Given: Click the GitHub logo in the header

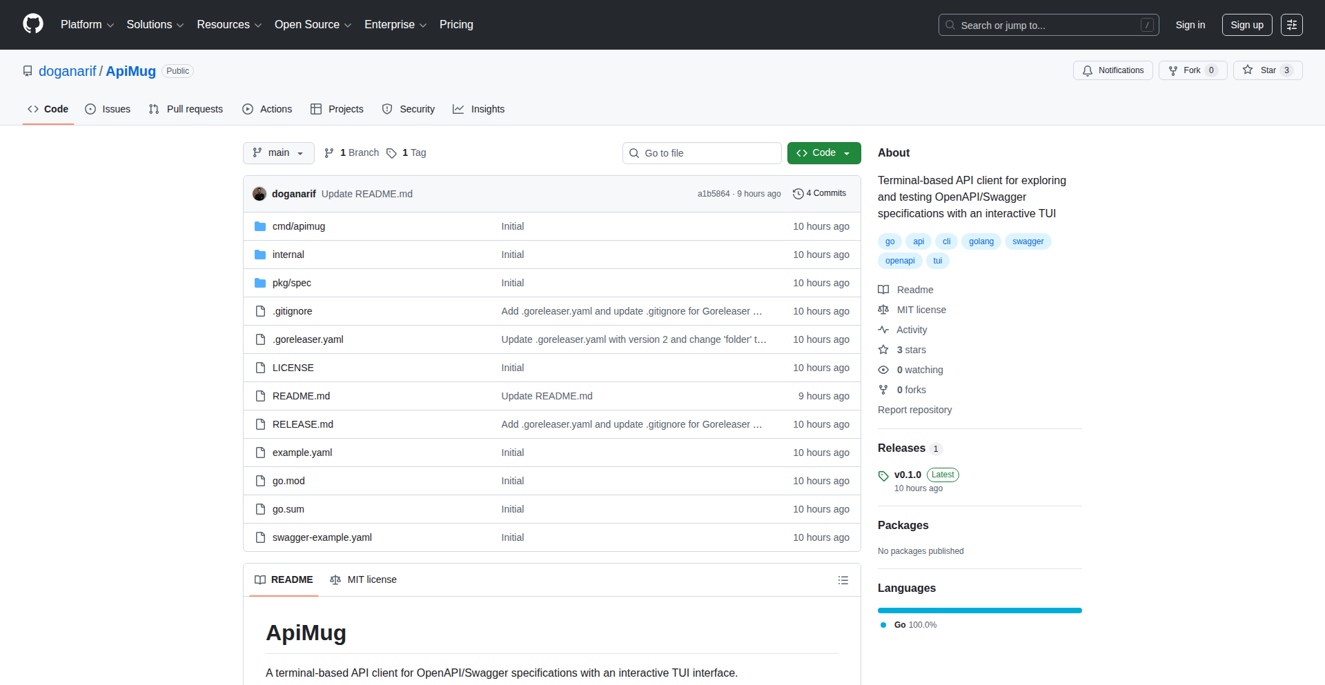Looking at the screenshot, I should [32, 24].
